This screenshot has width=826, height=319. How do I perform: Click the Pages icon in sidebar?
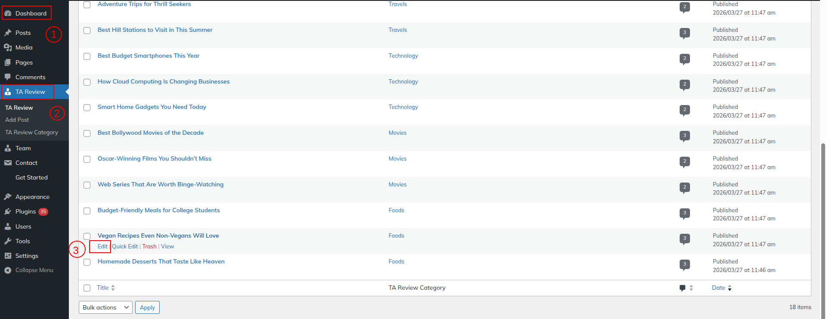[8, 62]
